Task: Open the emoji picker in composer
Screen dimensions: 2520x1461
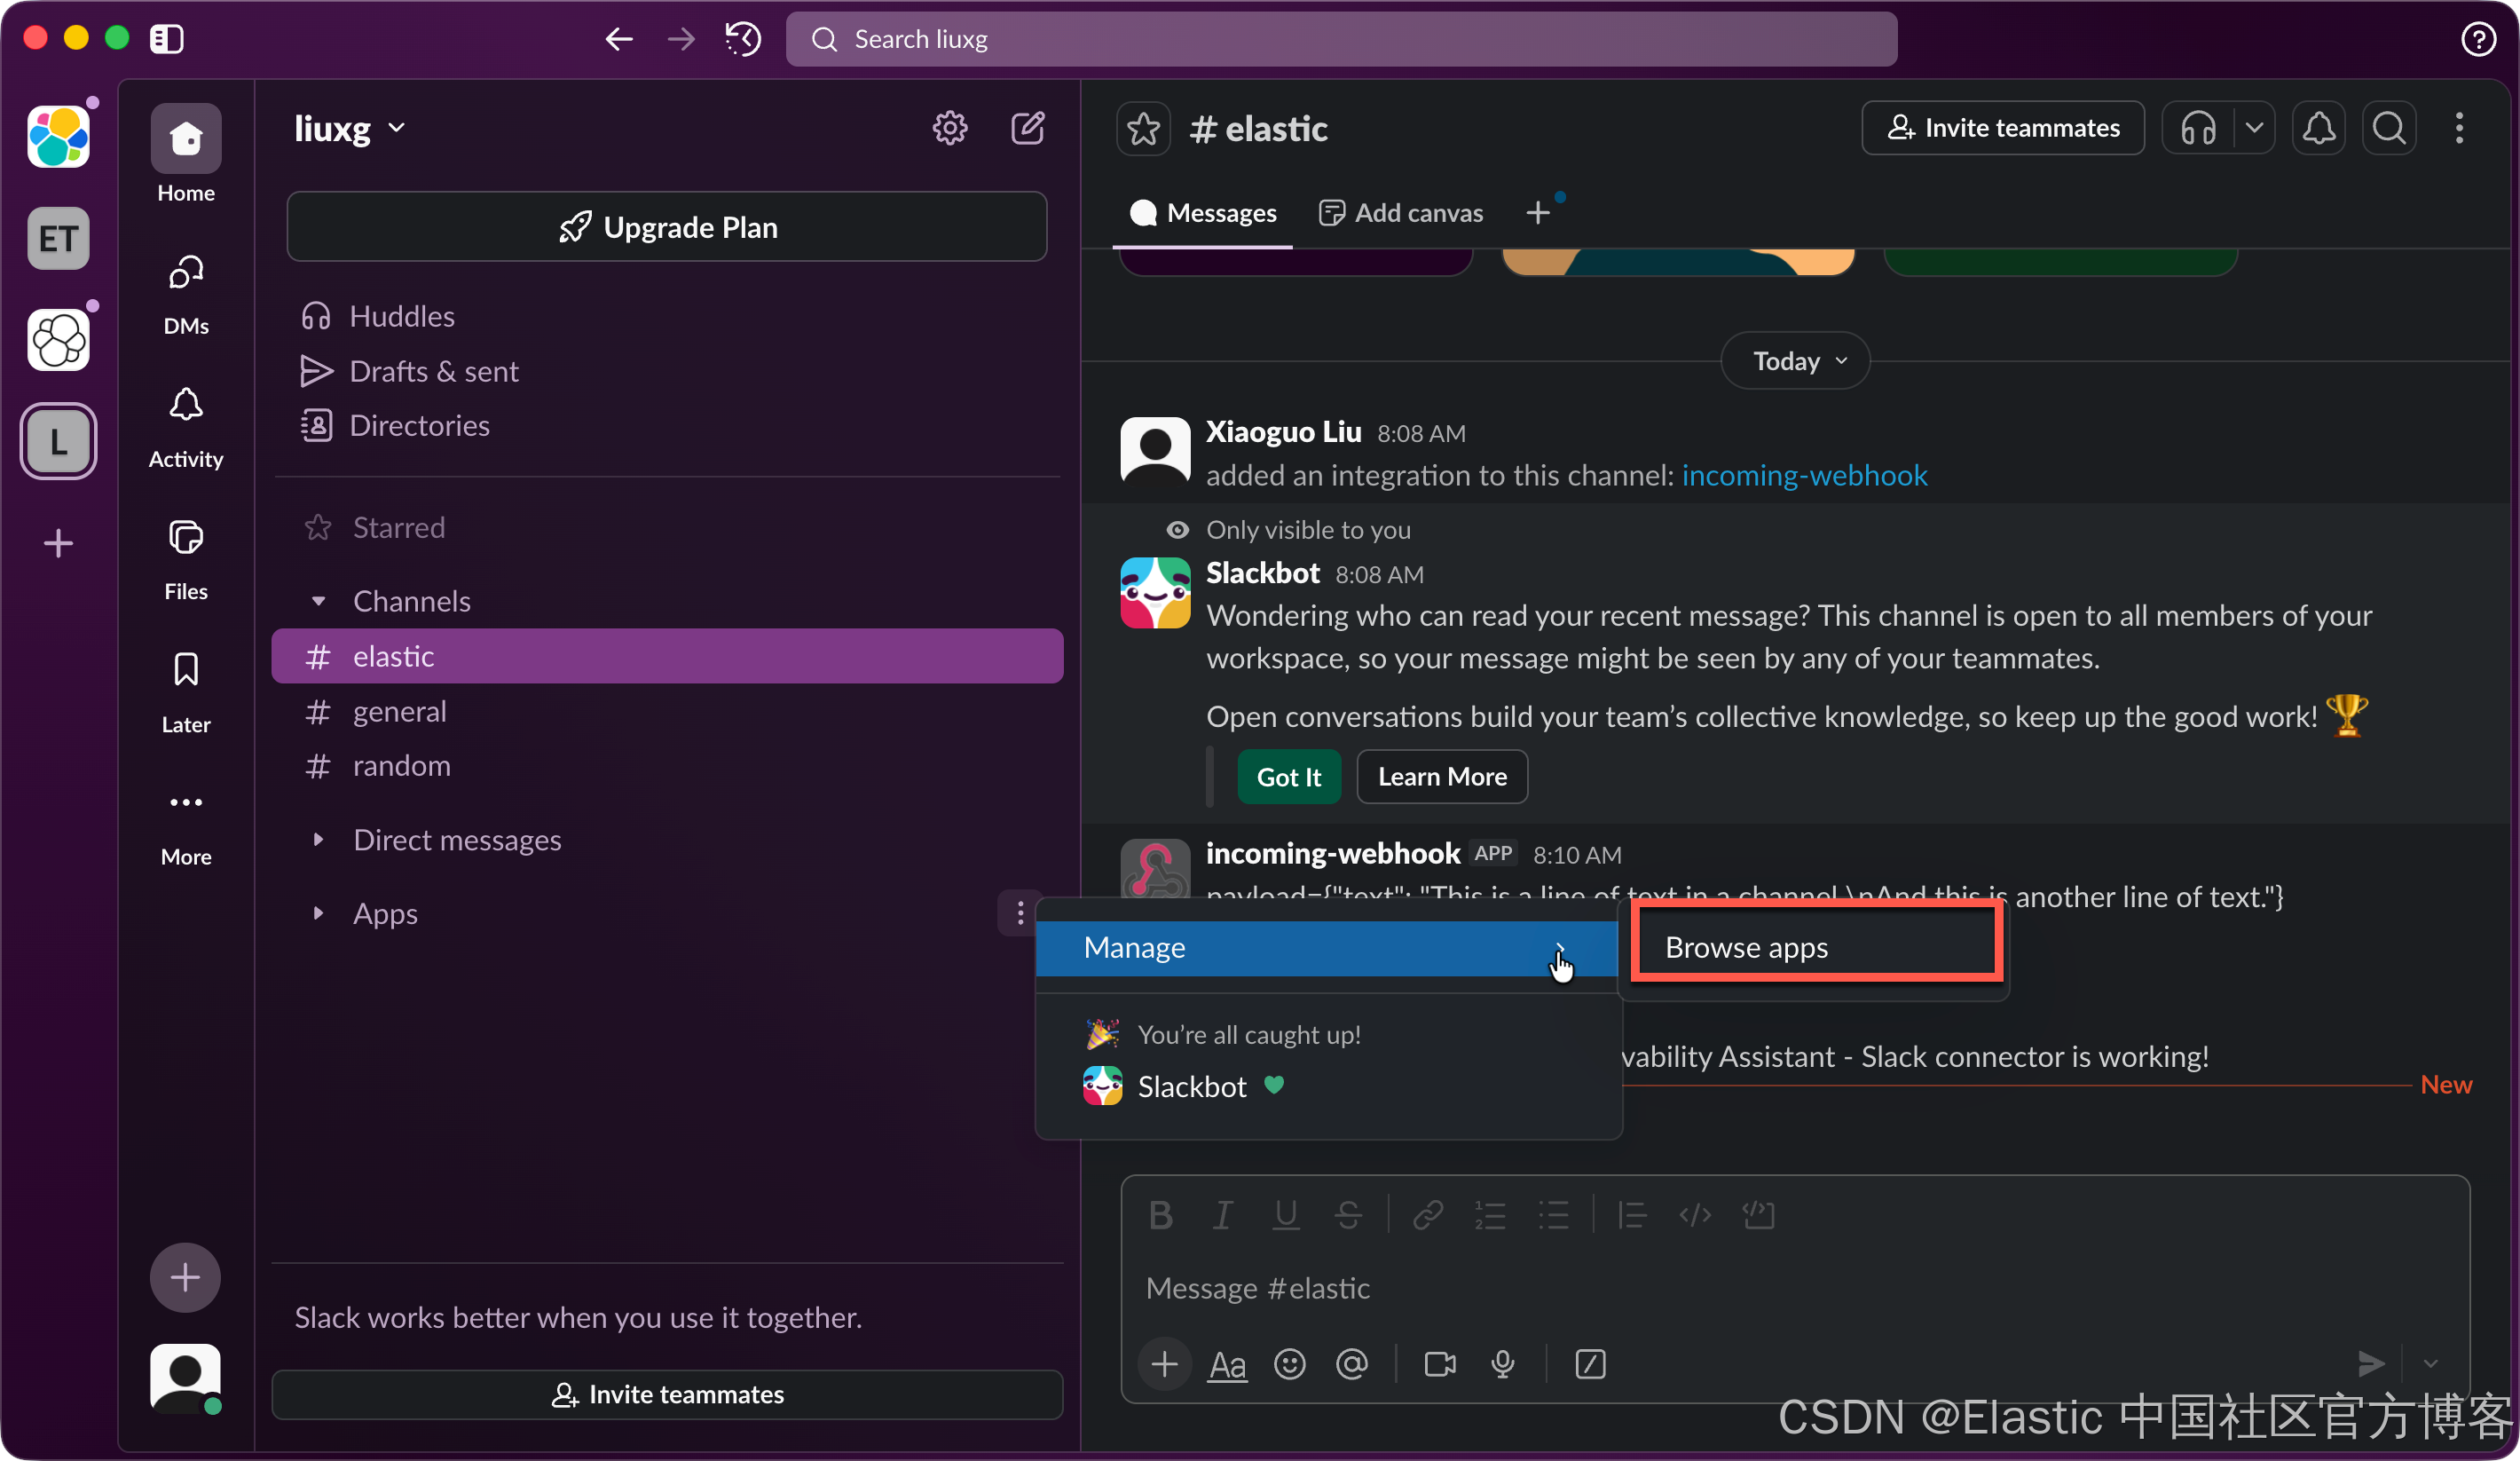Action: point(1289,1364)
